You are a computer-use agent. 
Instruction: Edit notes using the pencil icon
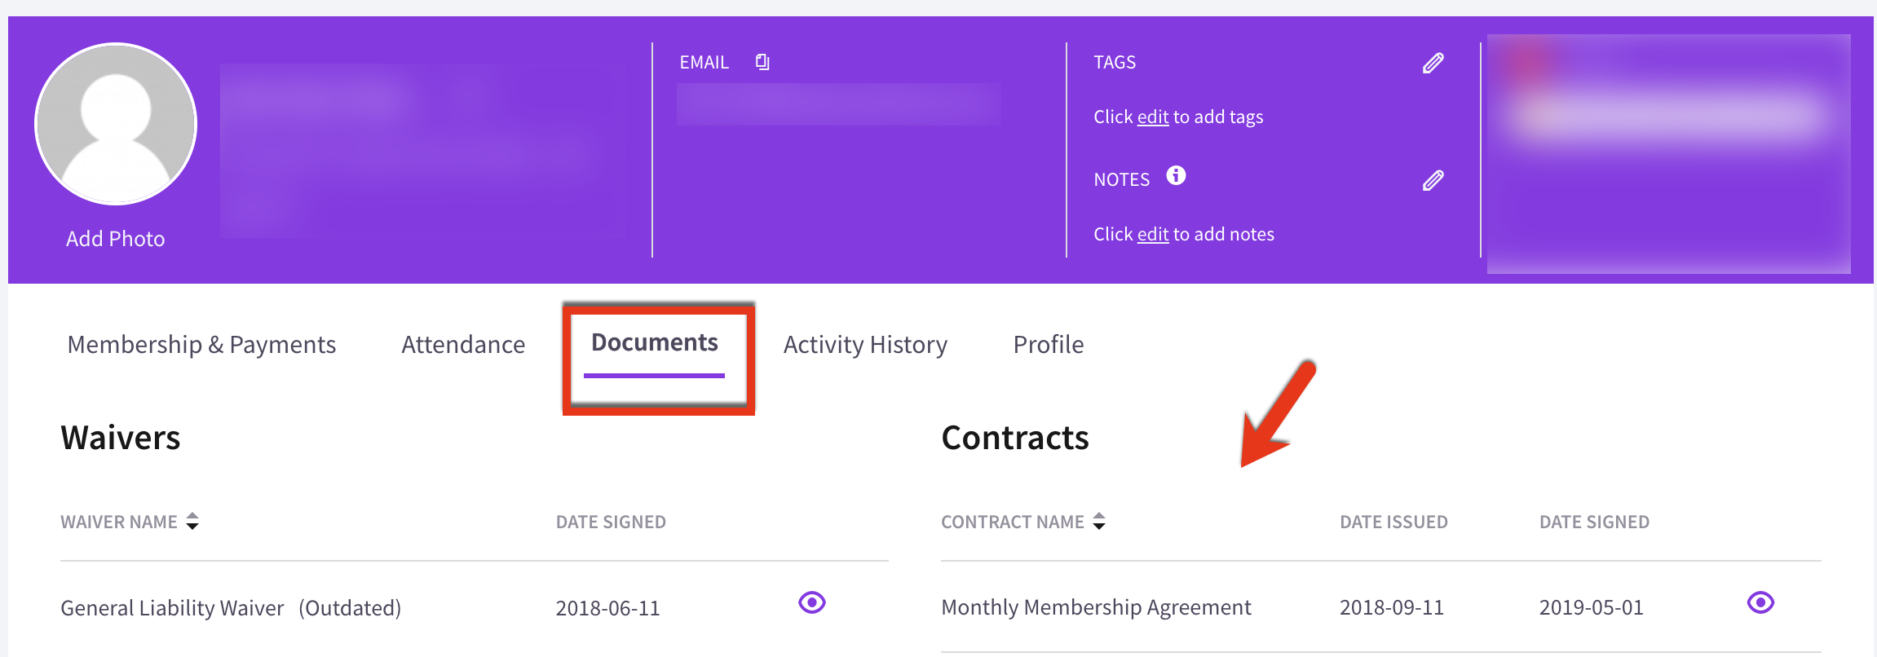tap(1433, 180)
